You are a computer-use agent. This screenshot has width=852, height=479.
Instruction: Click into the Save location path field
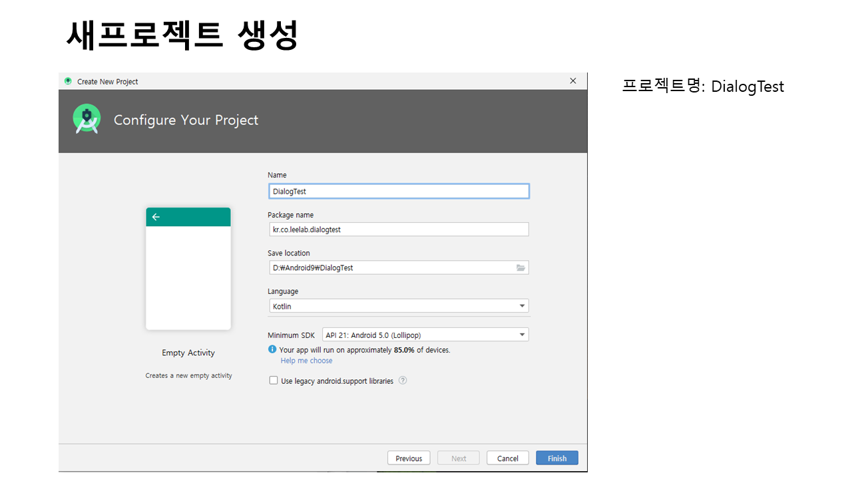391,267
